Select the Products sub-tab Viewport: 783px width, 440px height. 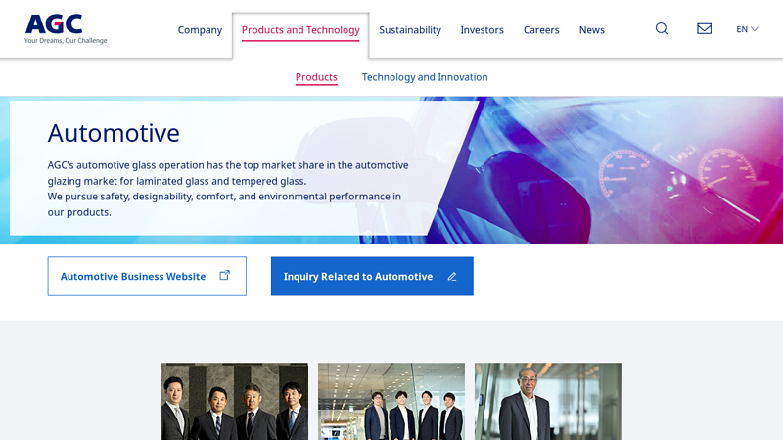click(x=316, y=77)
